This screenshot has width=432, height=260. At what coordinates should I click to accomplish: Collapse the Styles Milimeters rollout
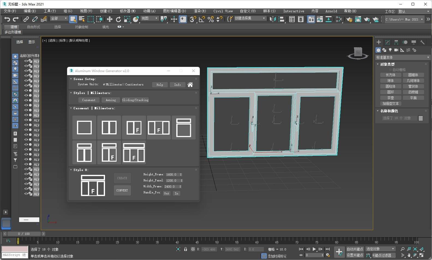tap(71, 93)
